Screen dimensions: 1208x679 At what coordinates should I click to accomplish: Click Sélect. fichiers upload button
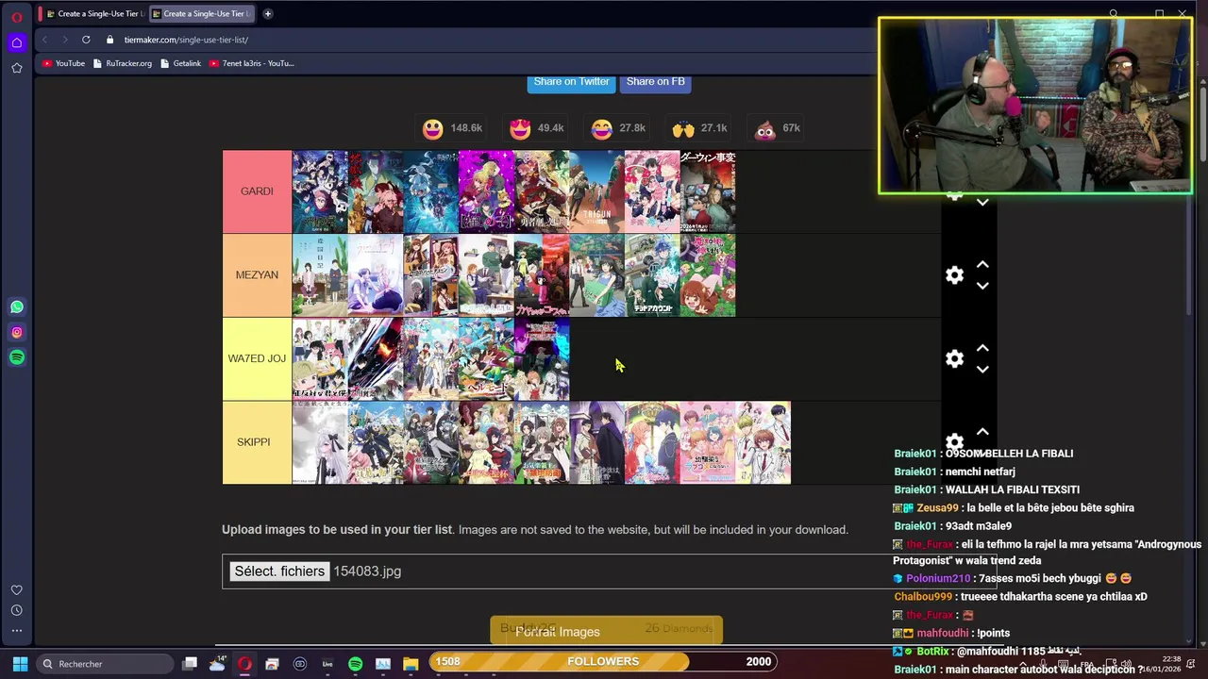coord(279,571)
